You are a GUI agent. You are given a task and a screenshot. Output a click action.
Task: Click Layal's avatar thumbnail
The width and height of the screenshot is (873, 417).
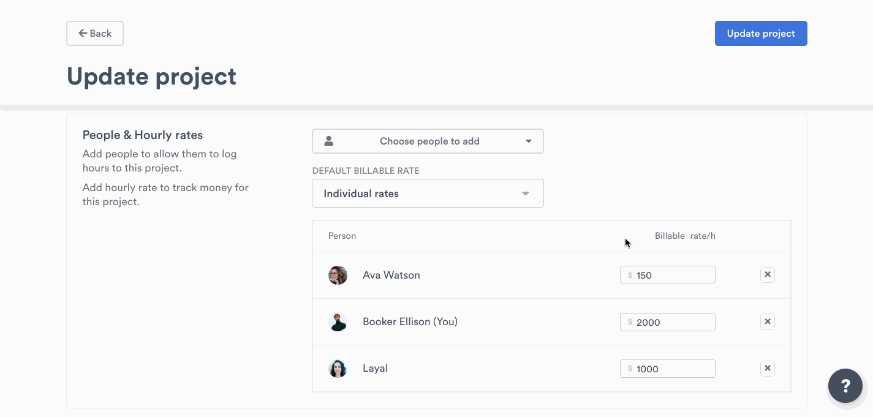click(338, 368)
